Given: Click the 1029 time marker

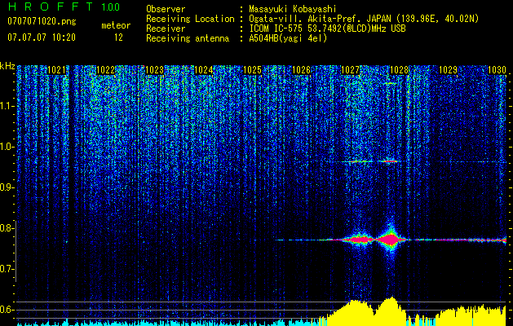Looking at the screenshot, I should point(448,70).
